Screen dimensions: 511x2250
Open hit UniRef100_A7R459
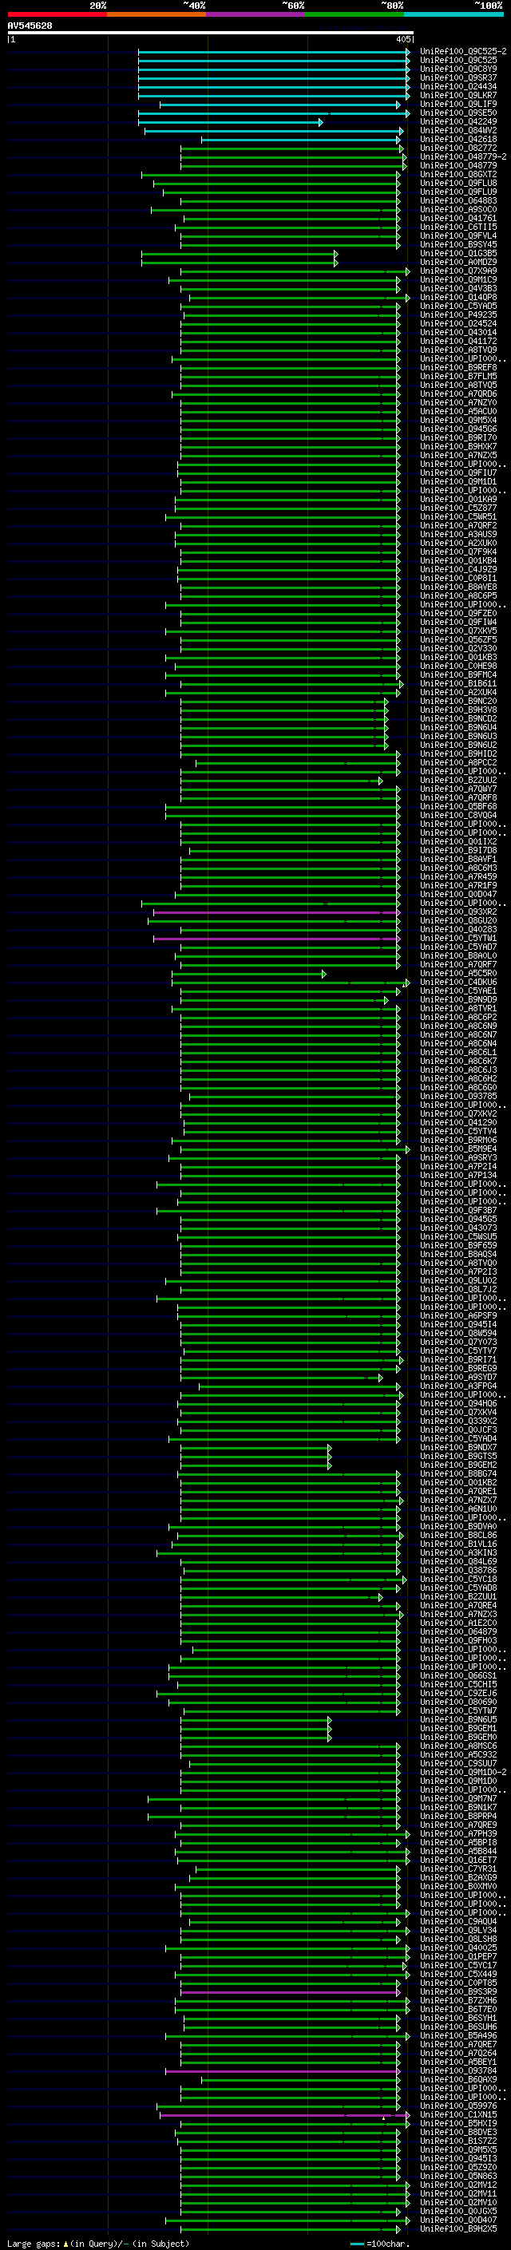click(458, 877)
